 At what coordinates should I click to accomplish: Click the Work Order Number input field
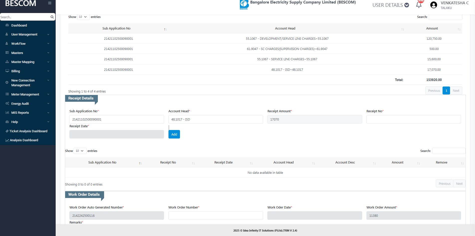tap(215, 216)
